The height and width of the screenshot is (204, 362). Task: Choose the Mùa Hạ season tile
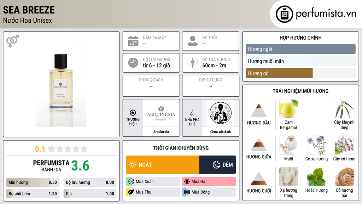pos(209,182)
